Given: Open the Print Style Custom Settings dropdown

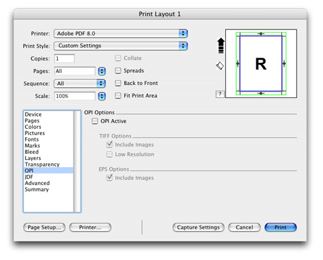Looking at the screenshot, I should coord(121,45).
